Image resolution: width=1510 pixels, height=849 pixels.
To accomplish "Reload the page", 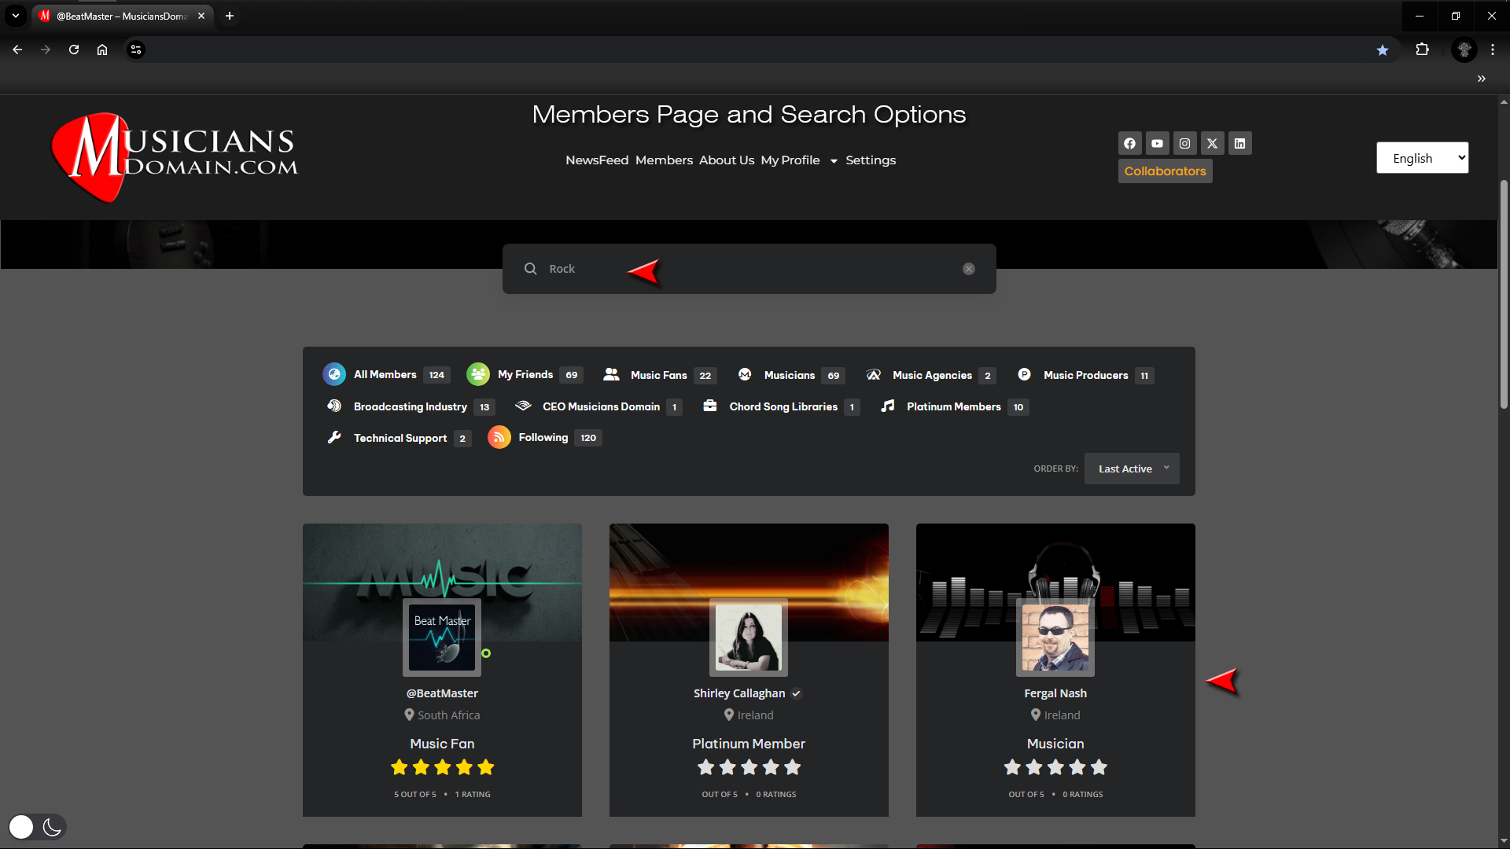I will click(x=74, y=50).
